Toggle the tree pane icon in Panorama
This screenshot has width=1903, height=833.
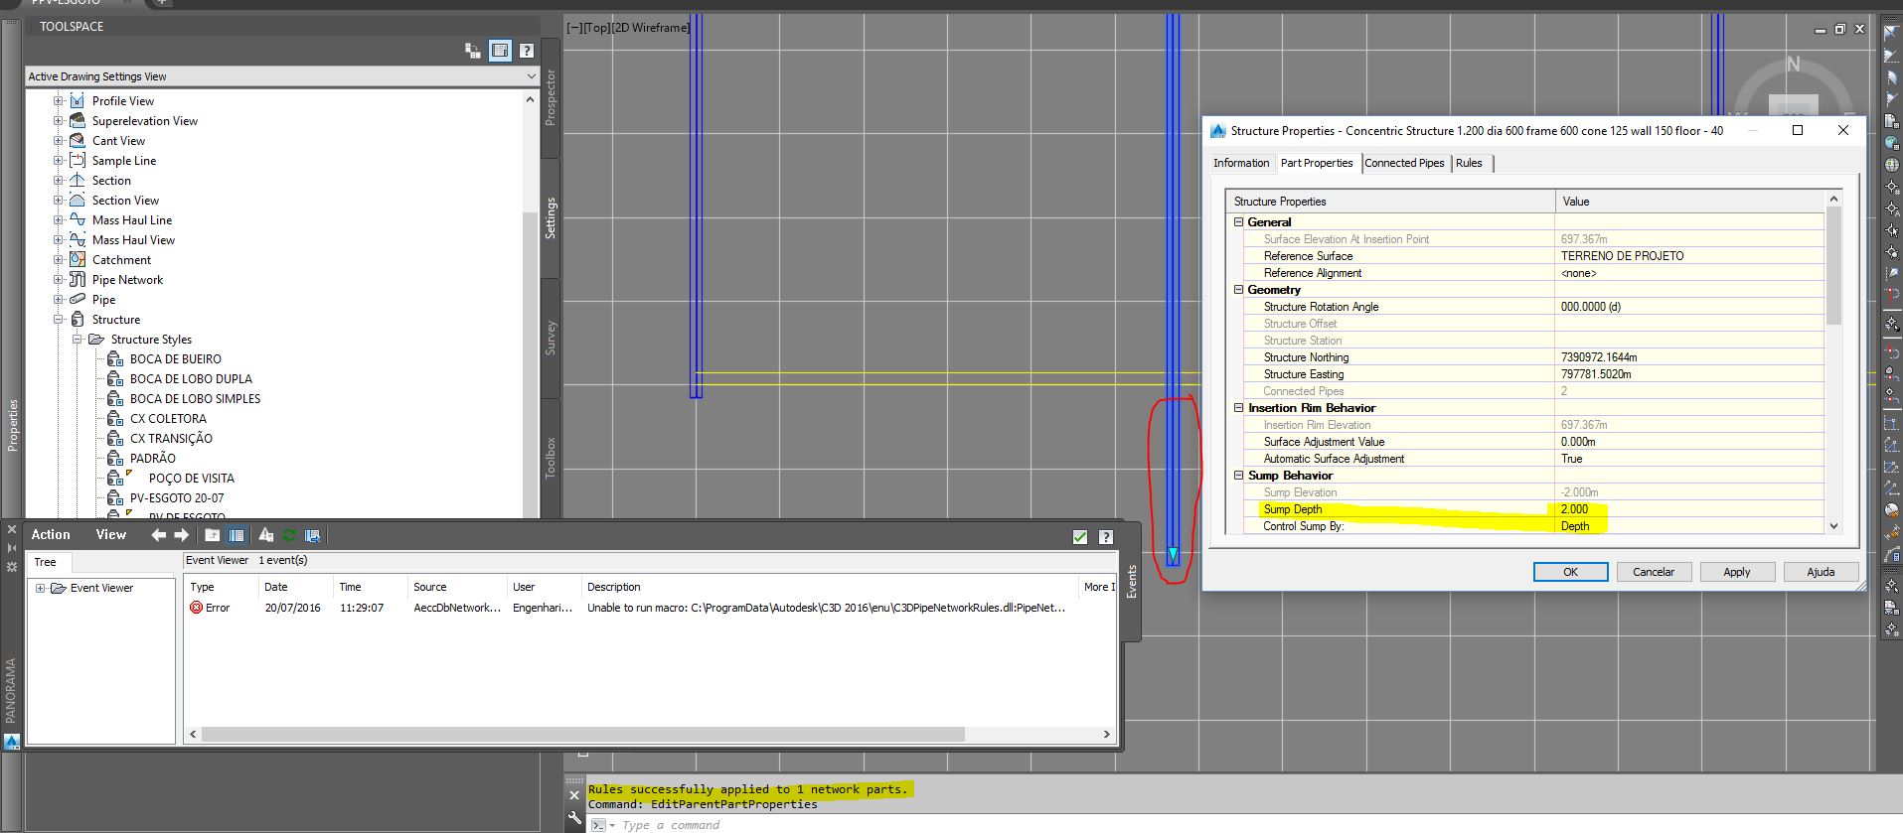tap(237, 535)
